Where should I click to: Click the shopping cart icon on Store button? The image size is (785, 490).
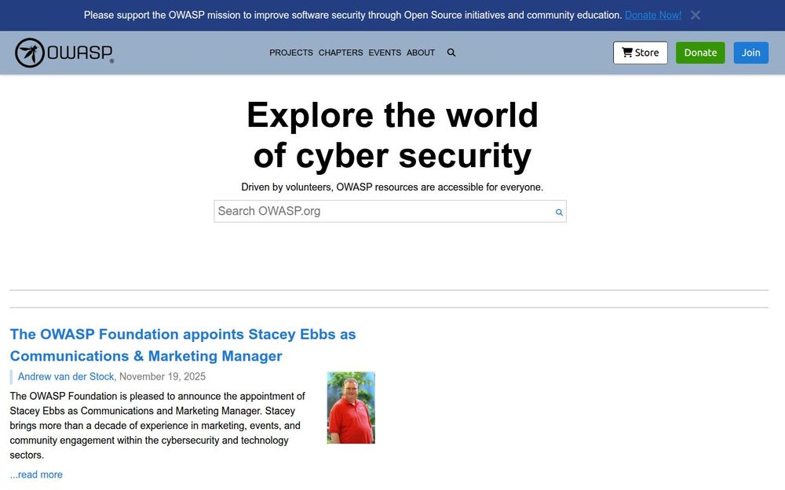point(627,53)
